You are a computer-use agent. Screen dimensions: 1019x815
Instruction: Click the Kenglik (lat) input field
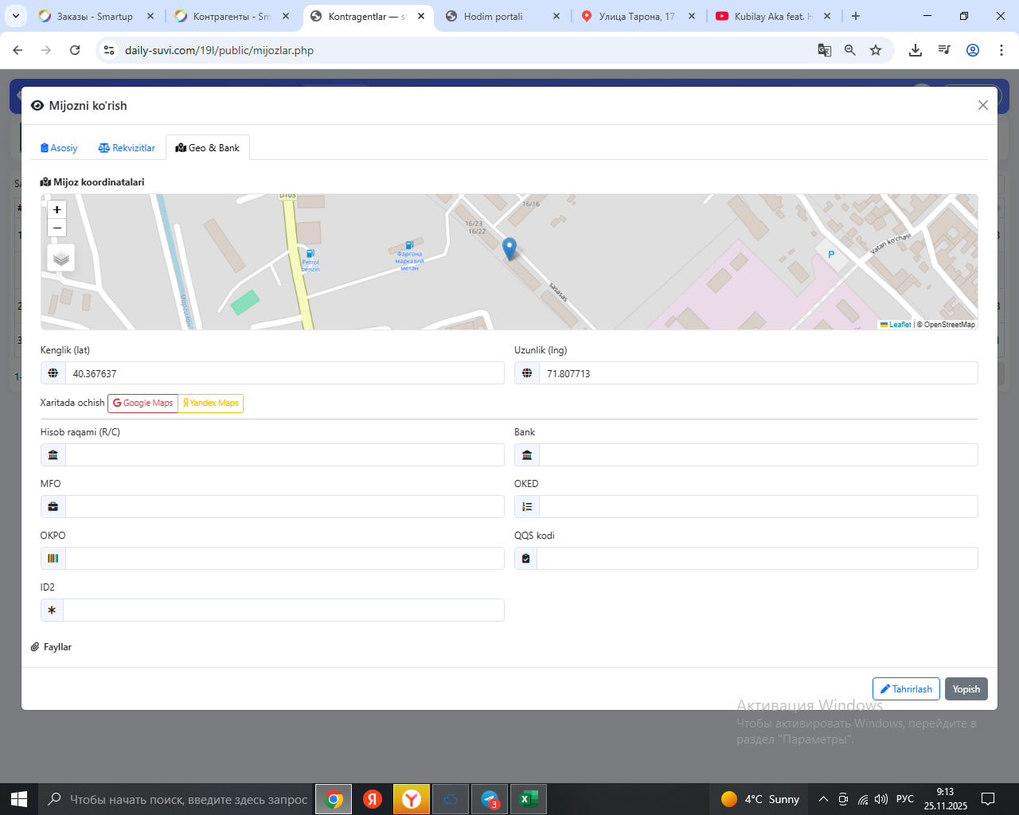(284, 373)
